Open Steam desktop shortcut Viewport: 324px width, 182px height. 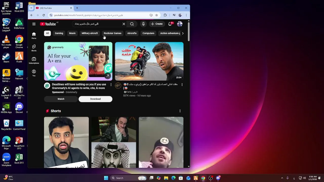tap(6, 58)
